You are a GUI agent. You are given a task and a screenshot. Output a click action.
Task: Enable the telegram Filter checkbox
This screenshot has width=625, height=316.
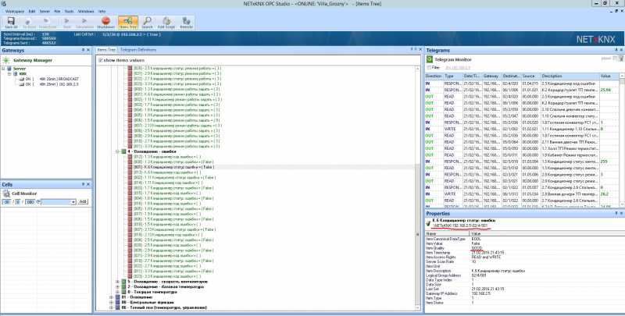[429, 68]
